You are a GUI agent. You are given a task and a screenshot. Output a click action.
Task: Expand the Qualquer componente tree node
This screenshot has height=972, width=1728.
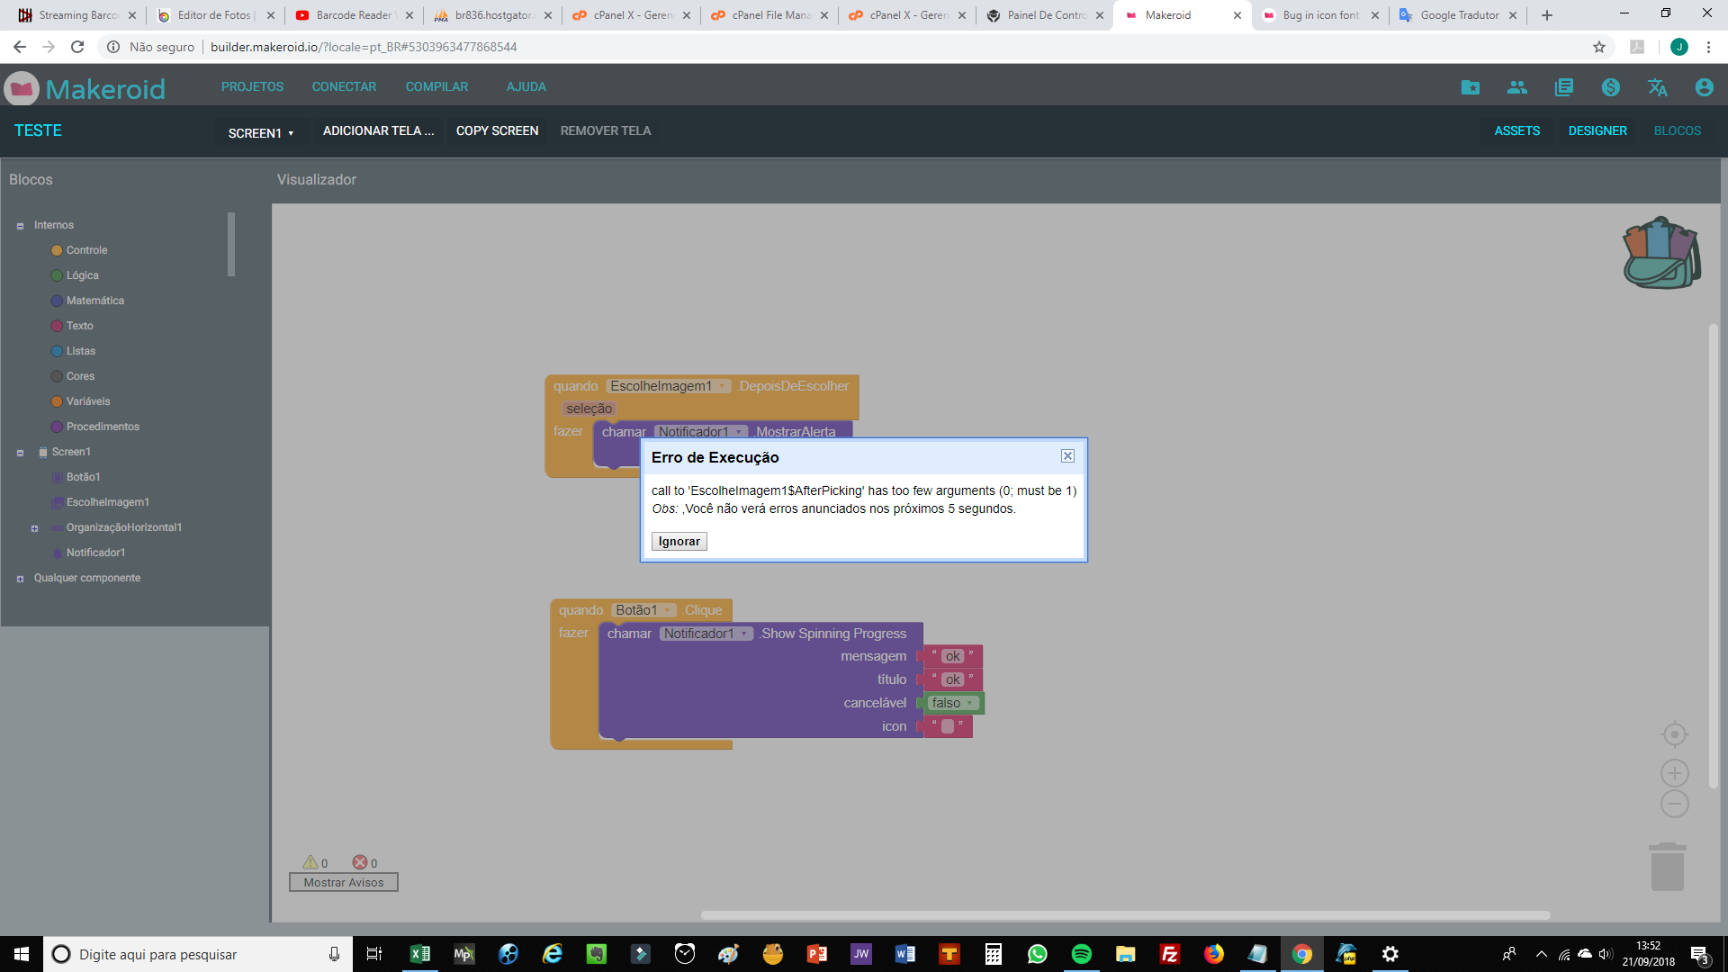(20, 579)
